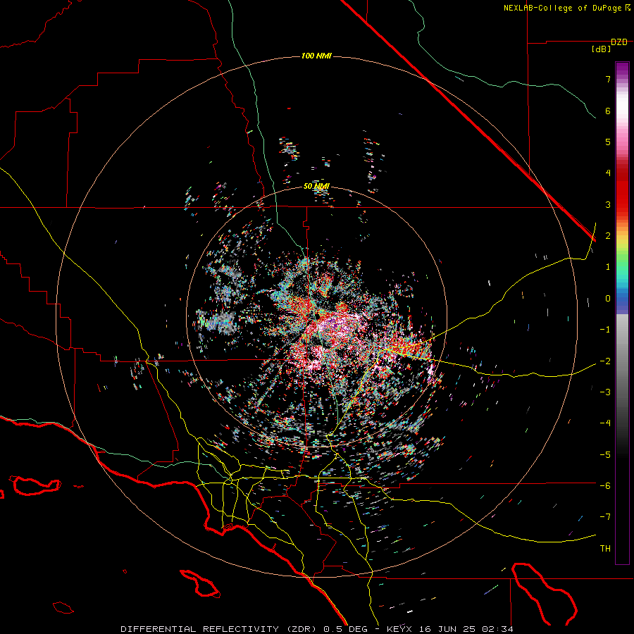Viewport: 634px width, 634px height.
Task: Click the 100 NMI range ring label
Action: (x=316, y=56)
